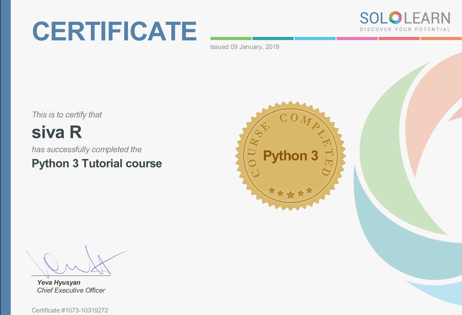This screenshot has width=462, height=315.
Task: Click the recipient name siva R
Action: [x=57, y=132]
